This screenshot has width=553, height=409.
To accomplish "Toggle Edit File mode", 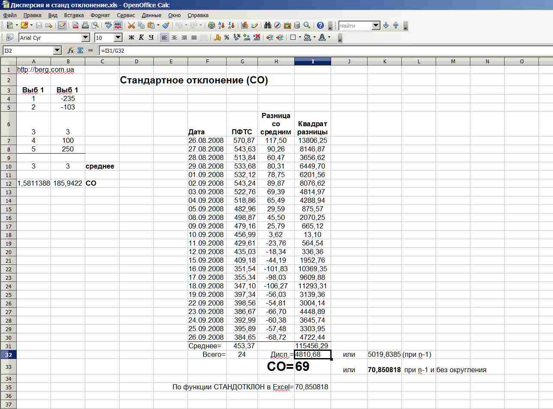I will point(62,26).
